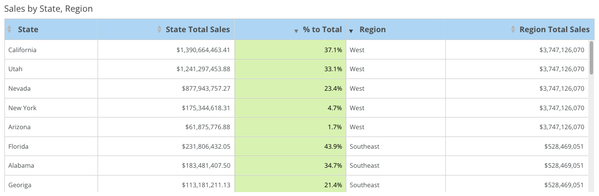Select the California state cell
The height and width of the screenshot is (196, 599).
[22, 50]
